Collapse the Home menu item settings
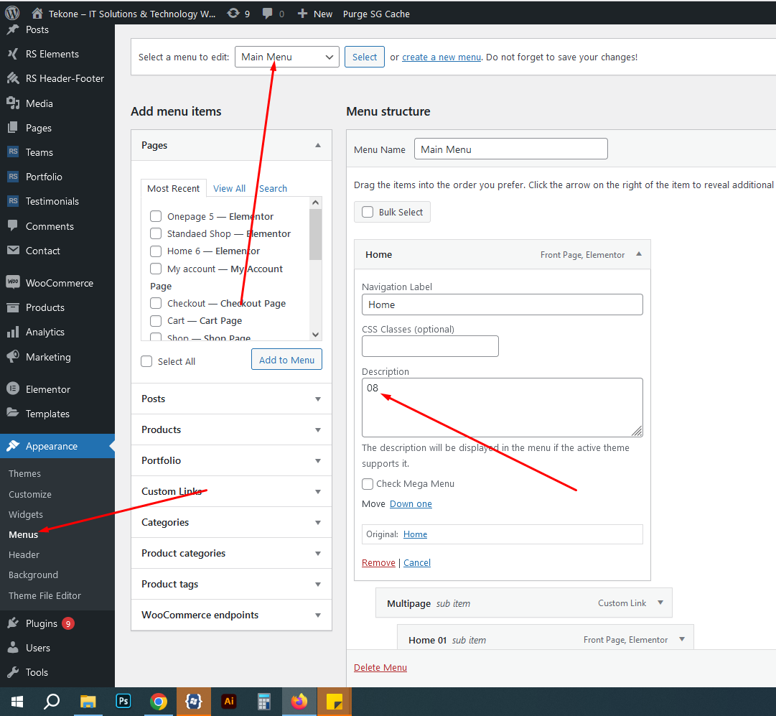The image size is (776, 716). pos(639,254)
